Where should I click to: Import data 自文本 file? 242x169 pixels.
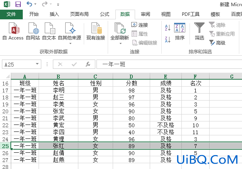(x=49, y=31)
